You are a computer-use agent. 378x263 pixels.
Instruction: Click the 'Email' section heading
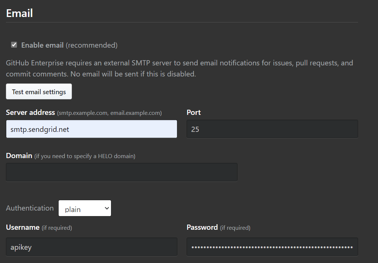(19, 13)
